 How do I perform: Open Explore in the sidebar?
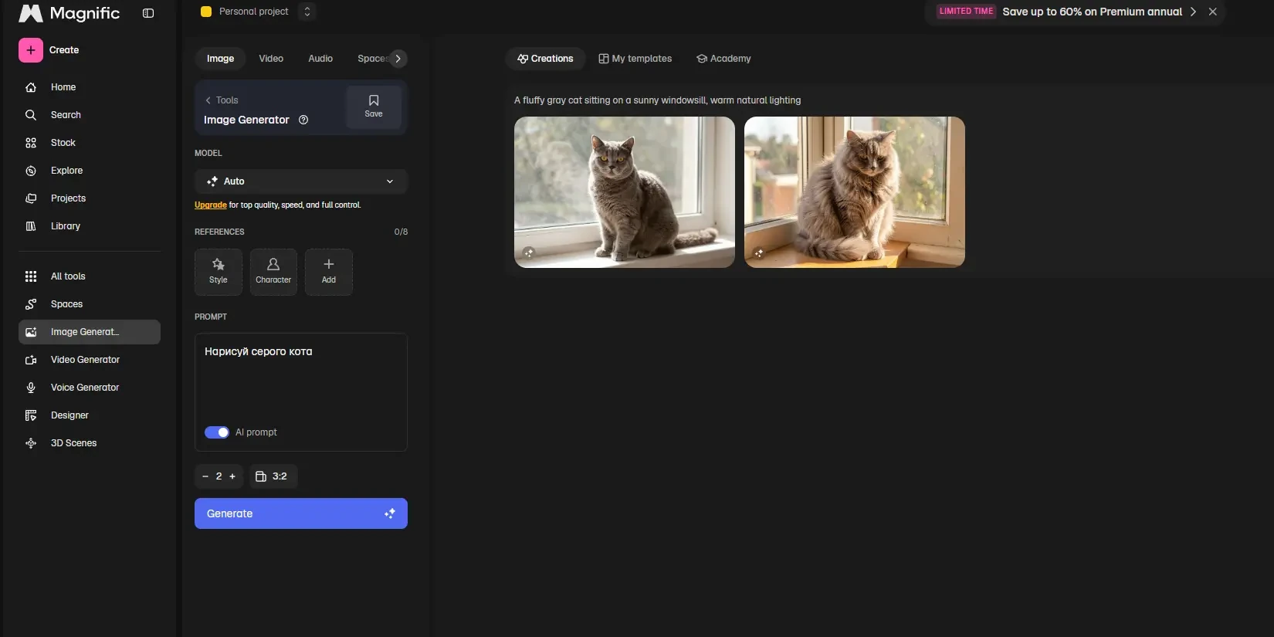(x=90, y=171)
